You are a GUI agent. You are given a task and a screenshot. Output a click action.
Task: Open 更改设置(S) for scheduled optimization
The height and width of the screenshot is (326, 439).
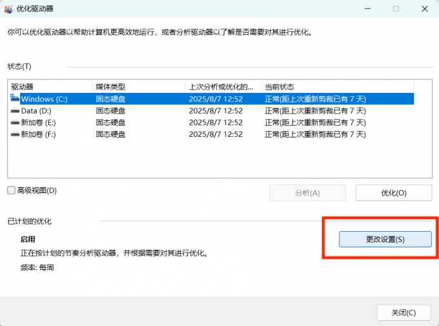(385, 239)
